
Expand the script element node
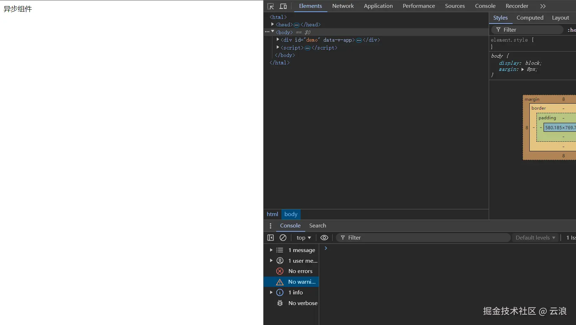(278, 47)
